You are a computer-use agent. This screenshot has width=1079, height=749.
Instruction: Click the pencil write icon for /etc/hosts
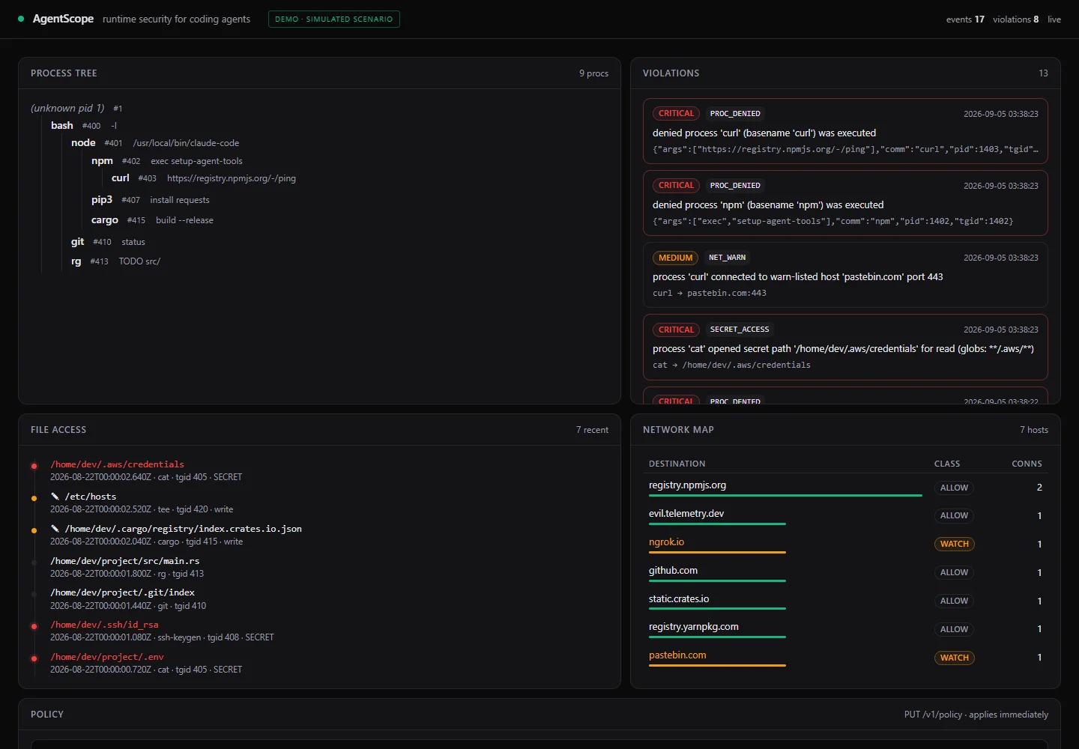click(x=55, y=496)
